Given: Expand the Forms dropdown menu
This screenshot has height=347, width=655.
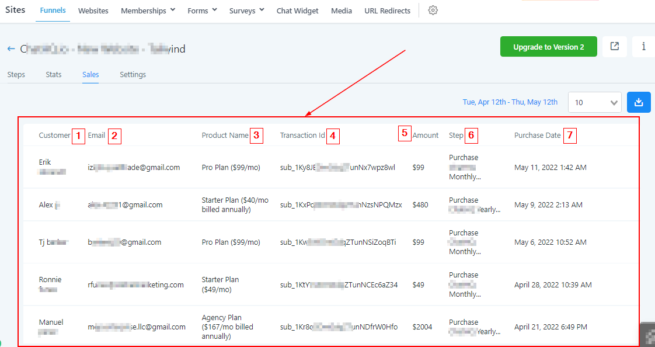Looking at the screenshot, I should pyautogui.click(x=202, y=11).
